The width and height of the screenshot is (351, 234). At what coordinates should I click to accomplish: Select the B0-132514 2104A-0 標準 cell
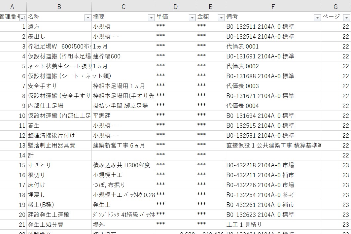273,36
